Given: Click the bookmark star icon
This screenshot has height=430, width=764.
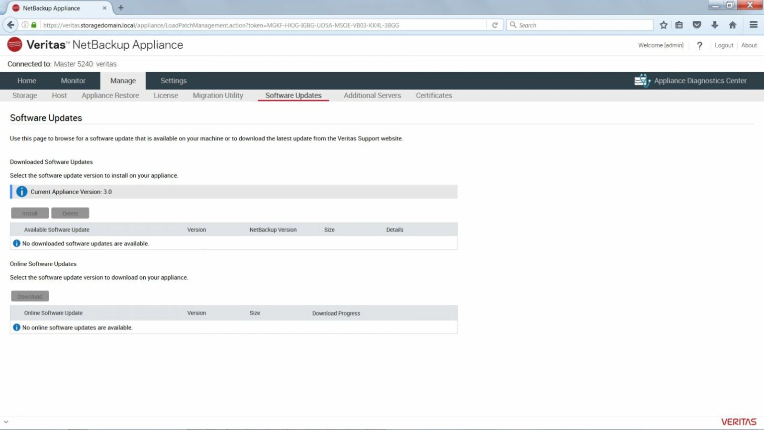Looking at the screenshot, I should pyautogui.click(x=664, y=25).
